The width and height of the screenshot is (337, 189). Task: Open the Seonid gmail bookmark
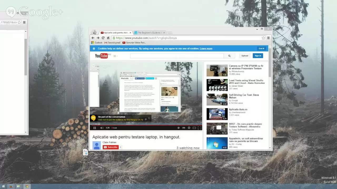[112, 43]
